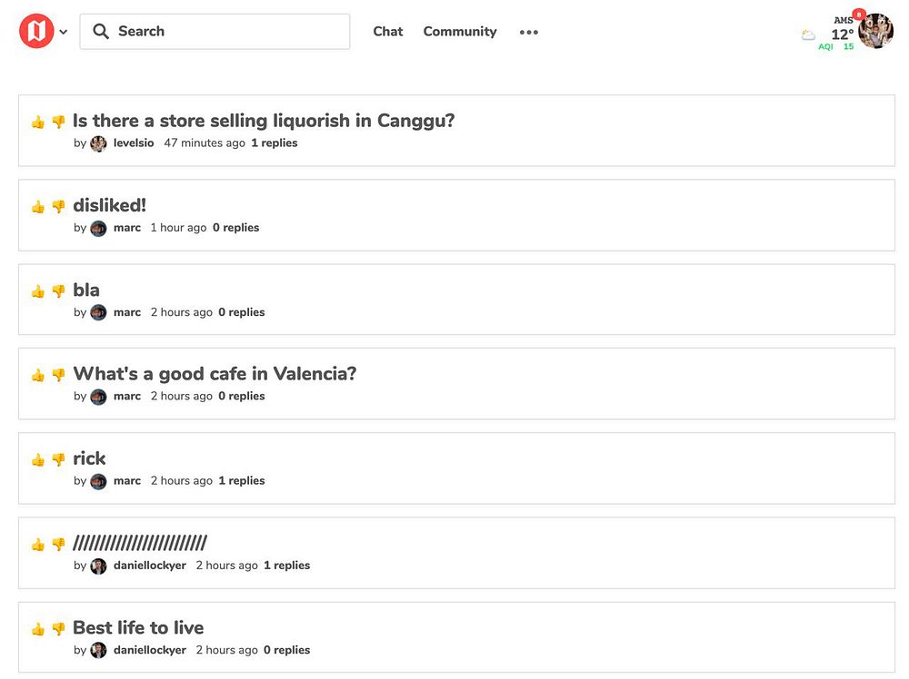Upvote the liquorish in Canggu post

(38, 123)
